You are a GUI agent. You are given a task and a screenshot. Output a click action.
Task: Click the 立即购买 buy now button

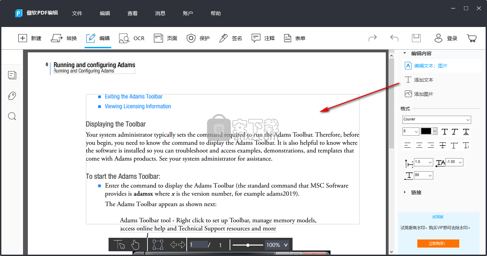(438, 244)
